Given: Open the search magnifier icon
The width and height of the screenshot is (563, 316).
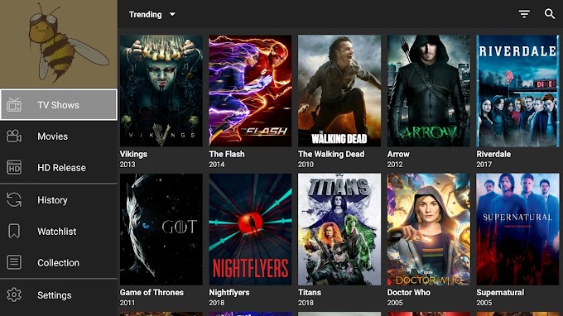Looking at the screenshot, I should [x=550, y=14].
